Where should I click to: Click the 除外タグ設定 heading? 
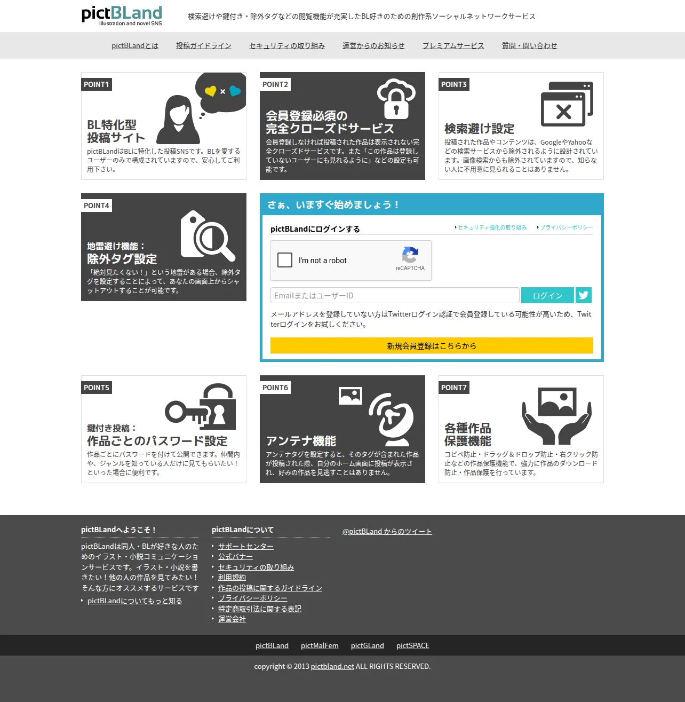[x=122, y=259]
